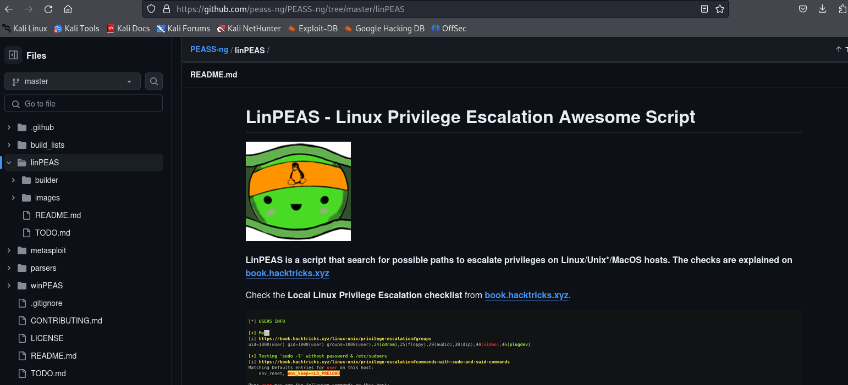Click the Files sidebar heading

click(36, 55)
